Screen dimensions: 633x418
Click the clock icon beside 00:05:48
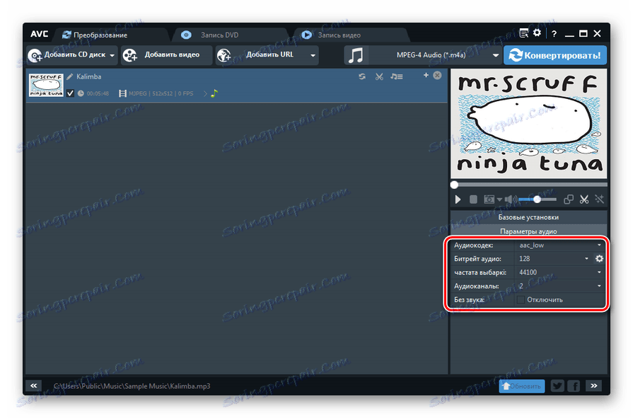81,93
